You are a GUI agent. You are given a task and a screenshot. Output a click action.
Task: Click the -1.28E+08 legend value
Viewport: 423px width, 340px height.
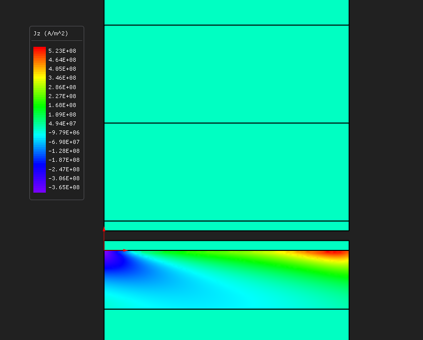point(64,151)
